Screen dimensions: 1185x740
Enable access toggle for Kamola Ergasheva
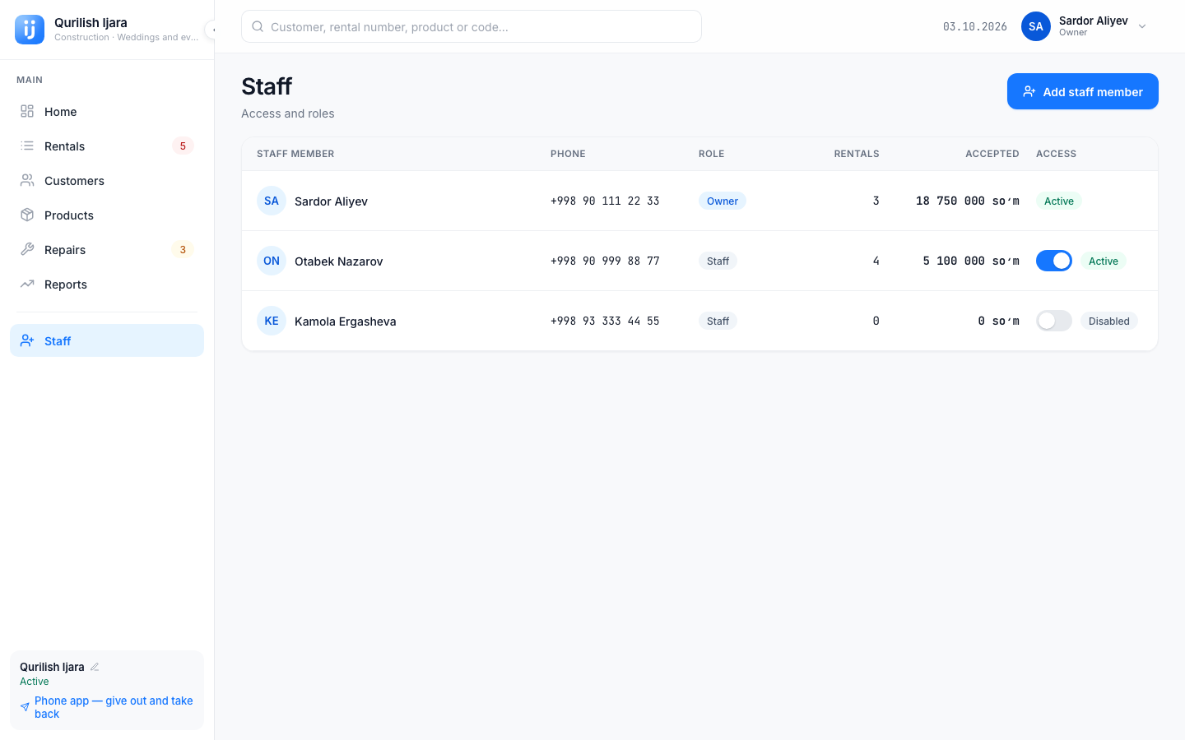(x=1054, y=321)
